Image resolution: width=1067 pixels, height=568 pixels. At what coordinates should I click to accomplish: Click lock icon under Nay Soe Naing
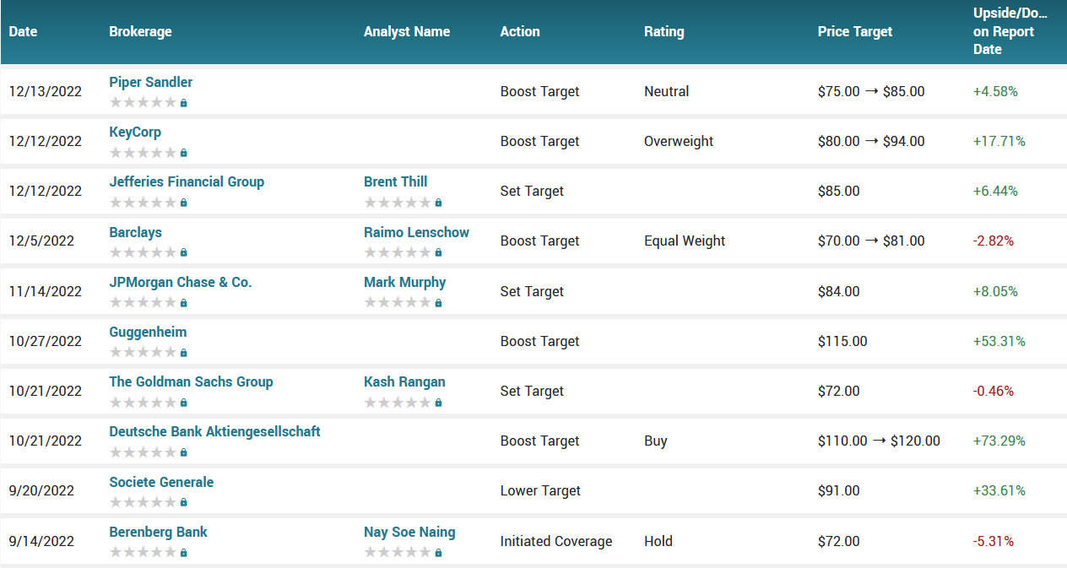438,552
